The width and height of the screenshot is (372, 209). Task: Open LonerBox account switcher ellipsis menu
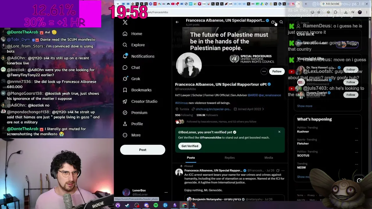pyautogui.click(x=166, y=192)
